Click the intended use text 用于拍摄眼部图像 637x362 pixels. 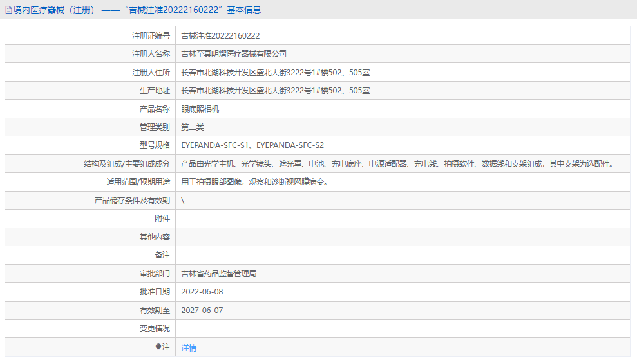coord(254,182)
